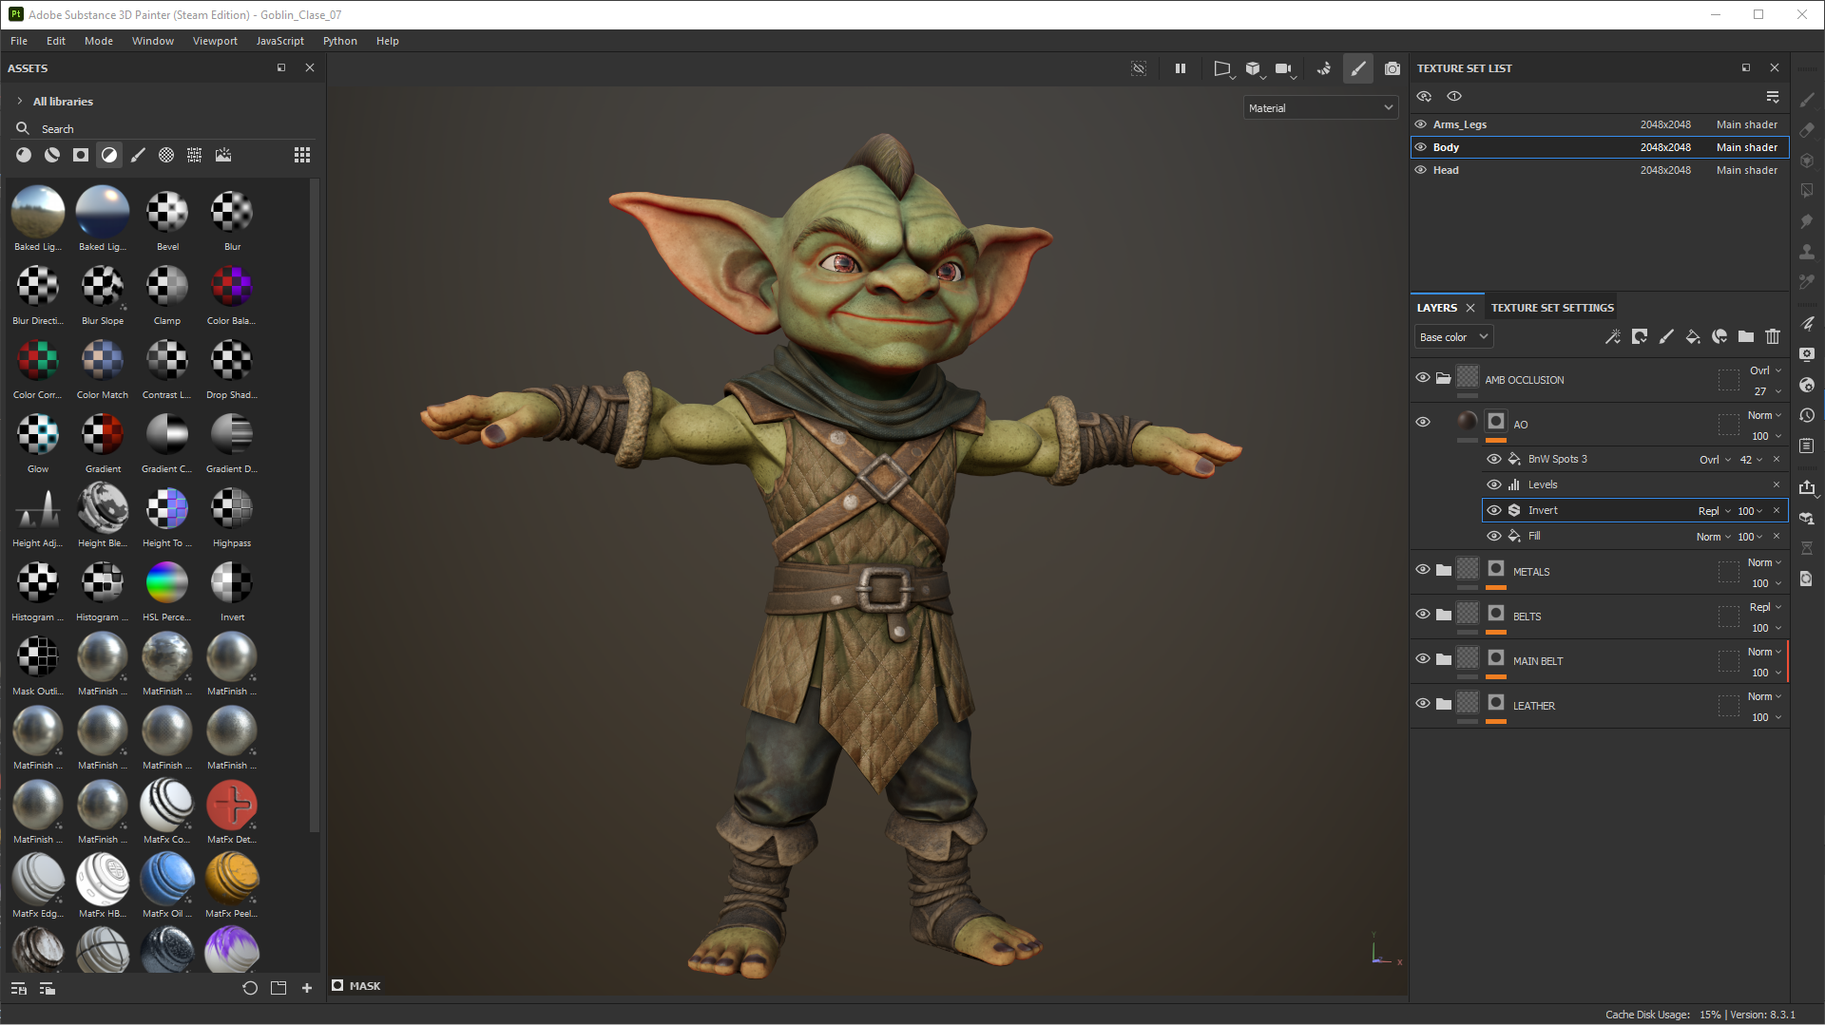Add a fill layer with the bucket icon
Screen dimensions: 1825x1025
(x=1692, y=336)
